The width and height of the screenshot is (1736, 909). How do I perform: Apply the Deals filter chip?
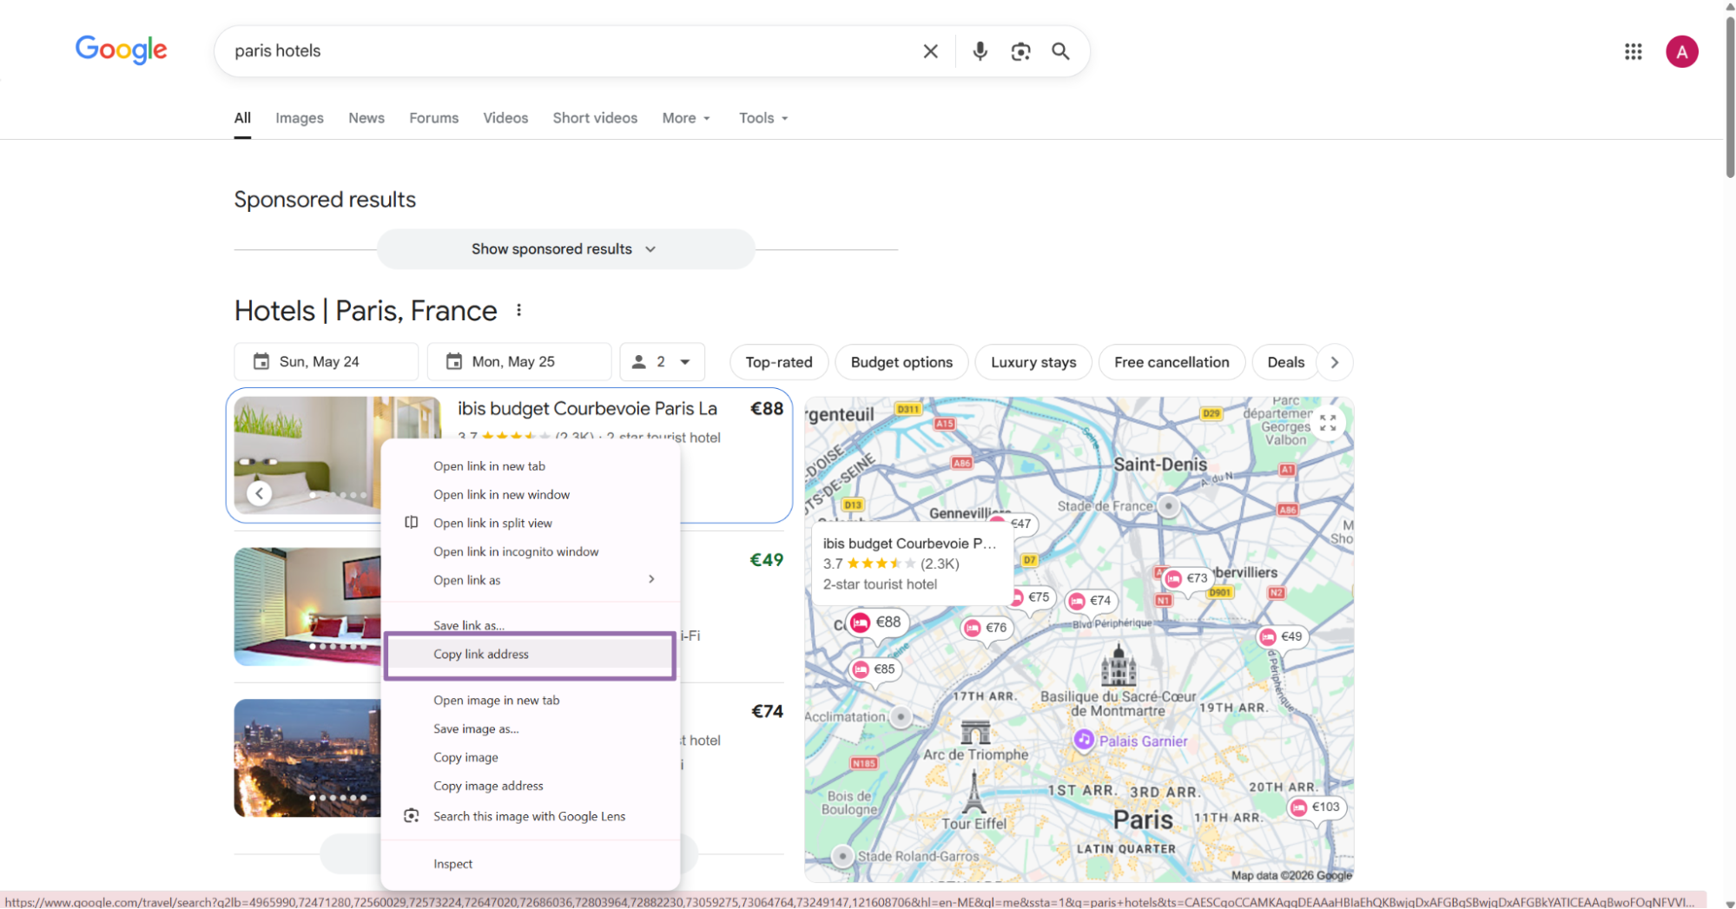(x=1285, y=362)
